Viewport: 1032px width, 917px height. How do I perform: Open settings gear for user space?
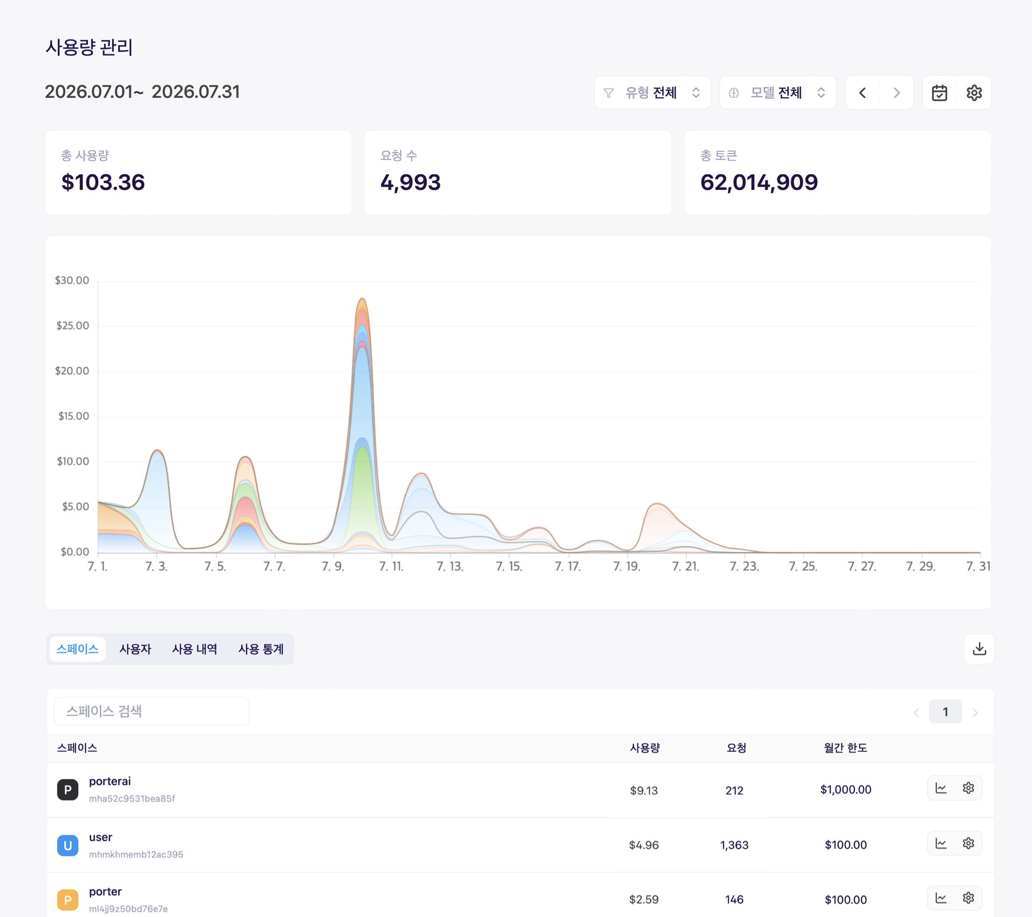[968, 843]
